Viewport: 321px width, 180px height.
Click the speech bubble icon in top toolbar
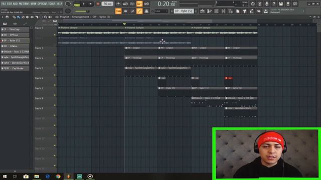(x=295, y=3)
